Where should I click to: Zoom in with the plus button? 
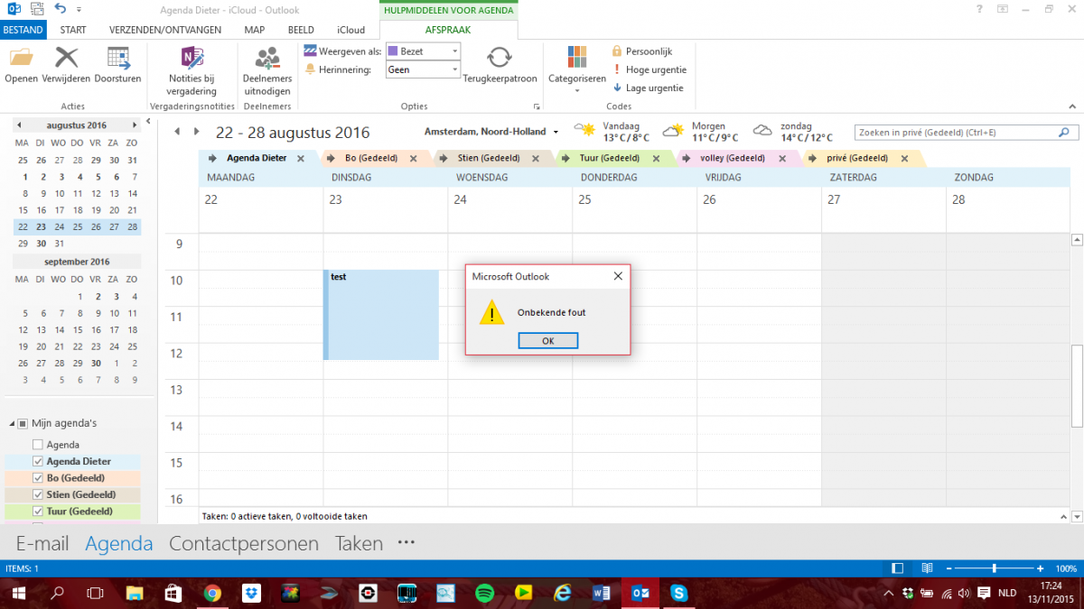[x=1042, y=568]
